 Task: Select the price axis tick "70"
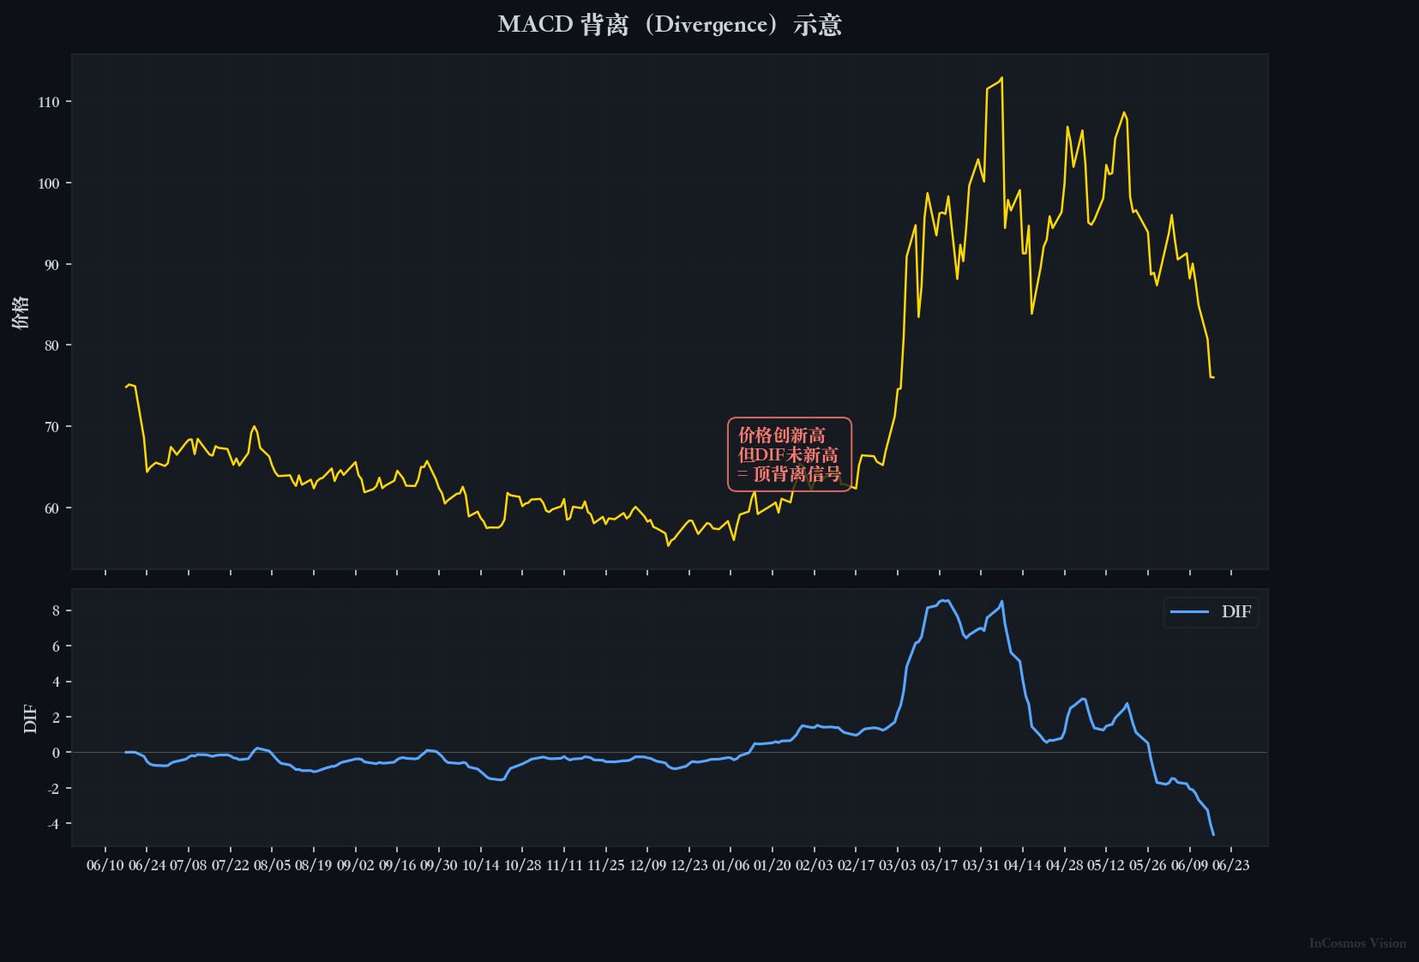(x=52, y=427)
